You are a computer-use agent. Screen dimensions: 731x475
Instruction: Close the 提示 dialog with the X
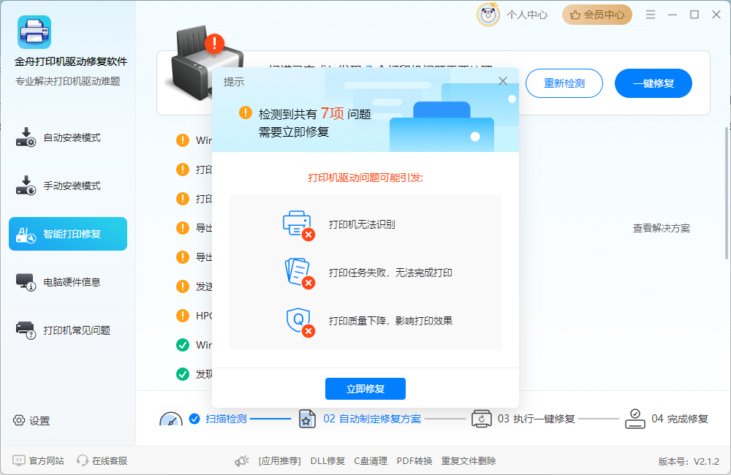point(503,81)
